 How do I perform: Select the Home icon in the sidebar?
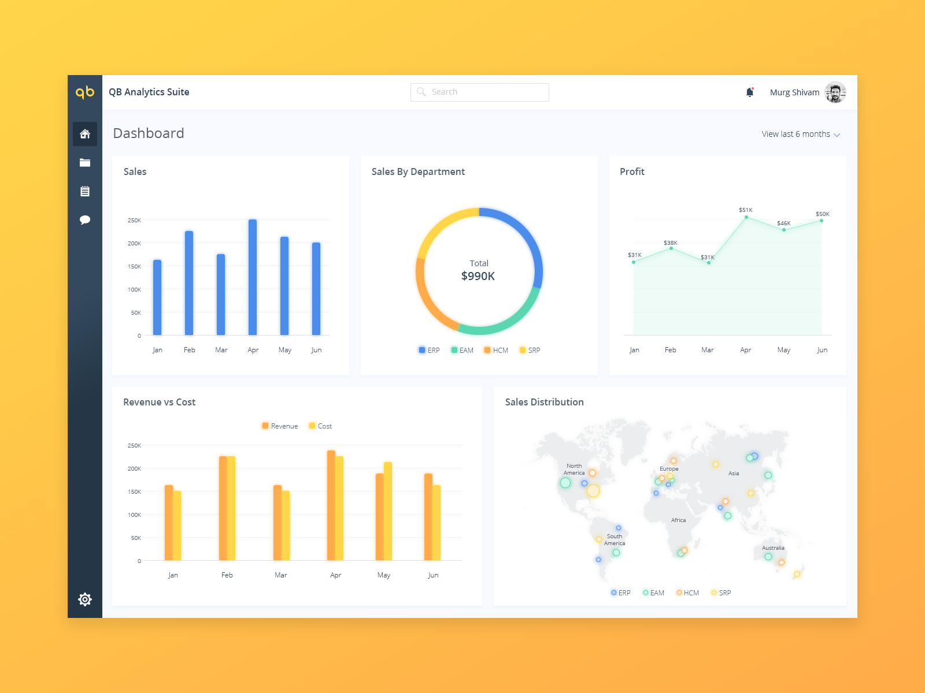click(85, 134)
